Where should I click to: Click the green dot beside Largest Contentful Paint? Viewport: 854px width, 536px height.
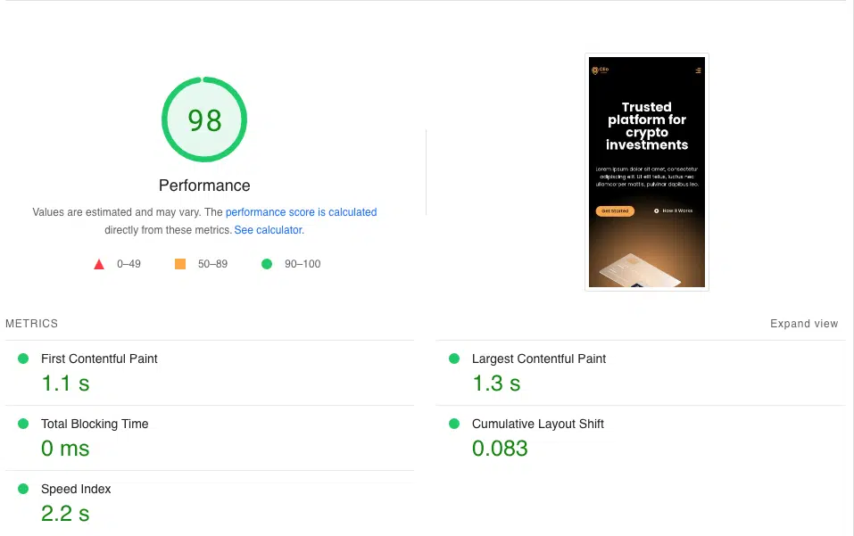454,359
